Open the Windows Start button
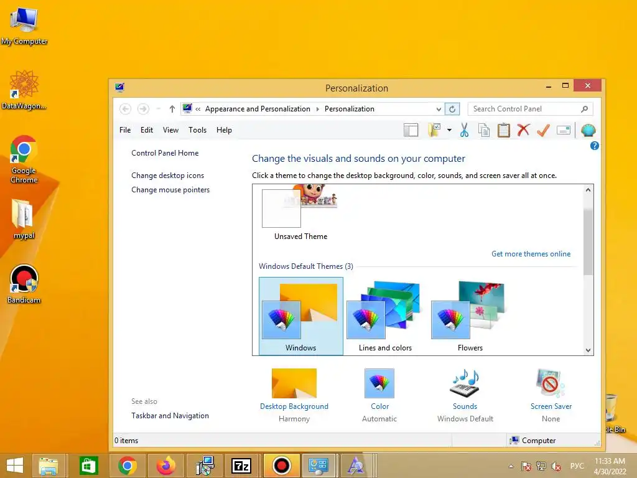Image resolution: width=637 pixels, height=478 pixels. pos(15,466)
